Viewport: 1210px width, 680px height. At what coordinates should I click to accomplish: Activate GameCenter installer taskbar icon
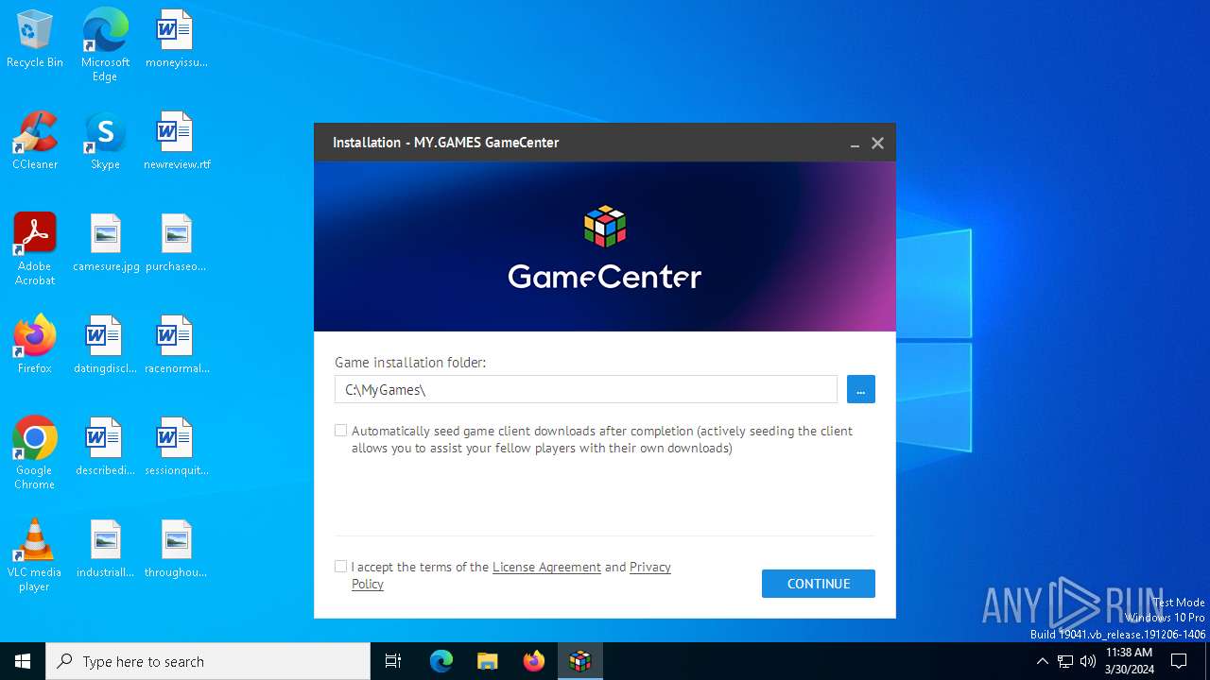point(580,661)
